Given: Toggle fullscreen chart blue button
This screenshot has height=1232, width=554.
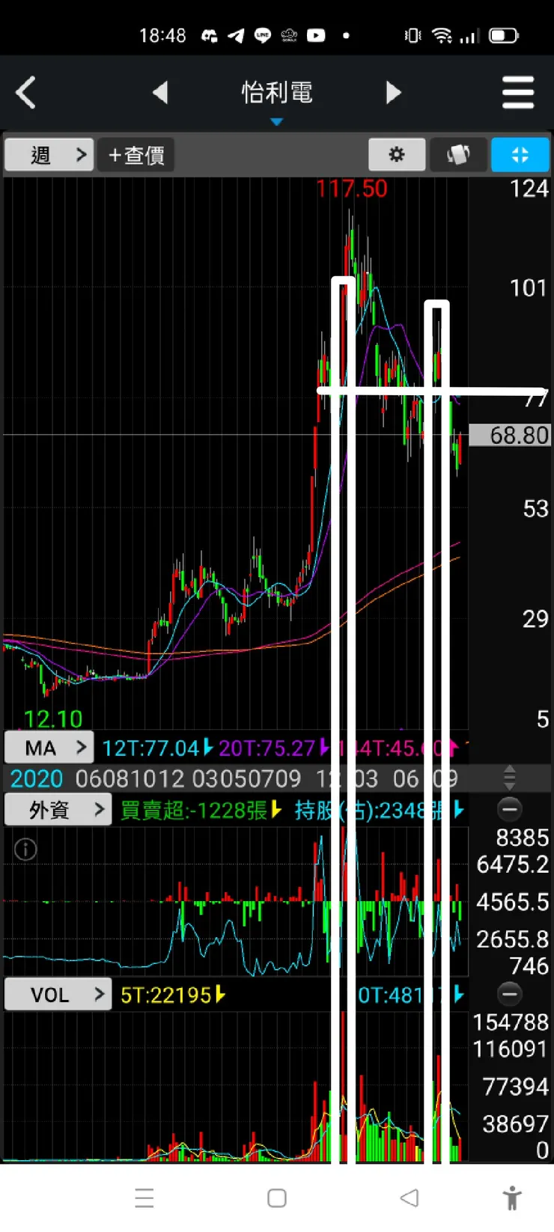Looking at the screenshot, I should [x=520, y=155].
